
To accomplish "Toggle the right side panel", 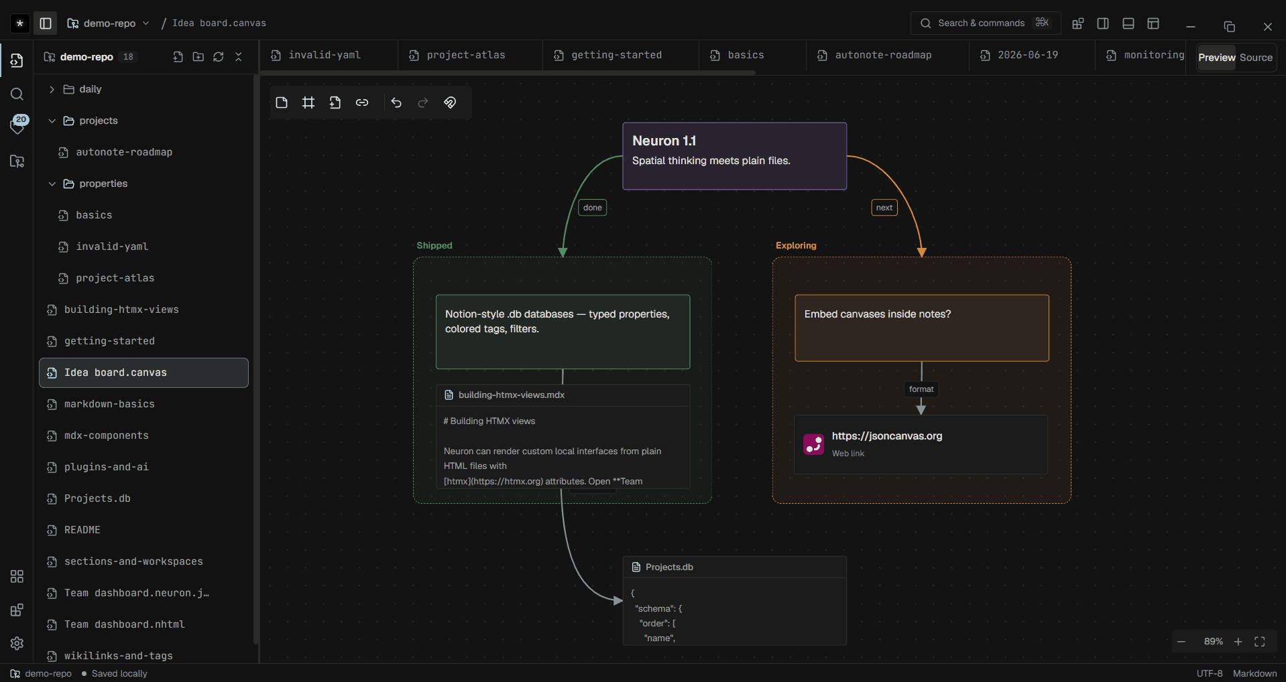I will click(1103, 23).
